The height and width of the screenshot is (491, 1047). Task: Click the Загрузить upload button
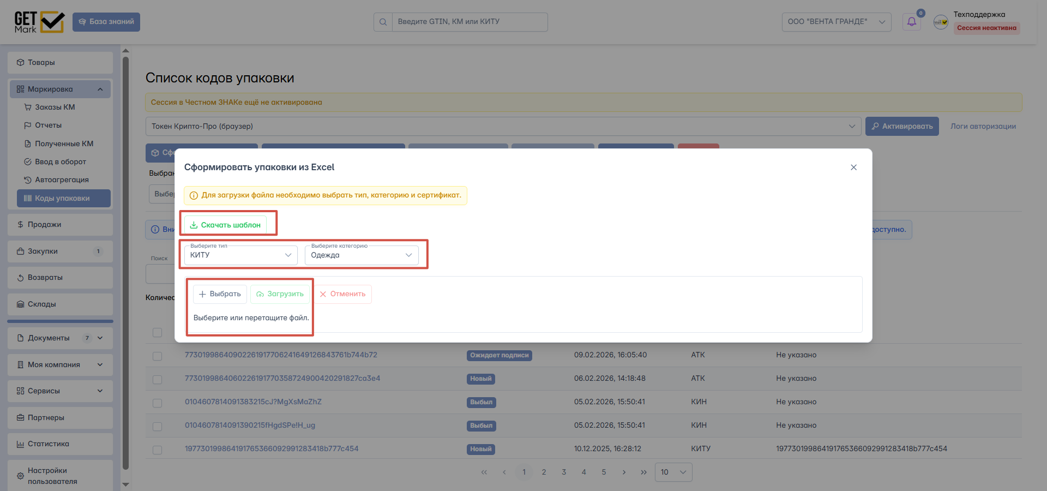(x=280, y=294)
